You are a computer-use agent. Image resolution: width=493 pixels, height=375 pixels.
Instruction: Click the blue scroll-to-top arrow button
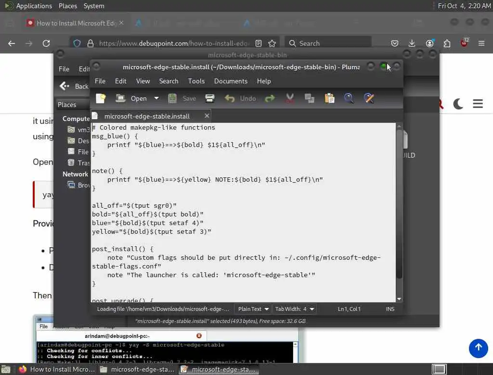[478, 348]
